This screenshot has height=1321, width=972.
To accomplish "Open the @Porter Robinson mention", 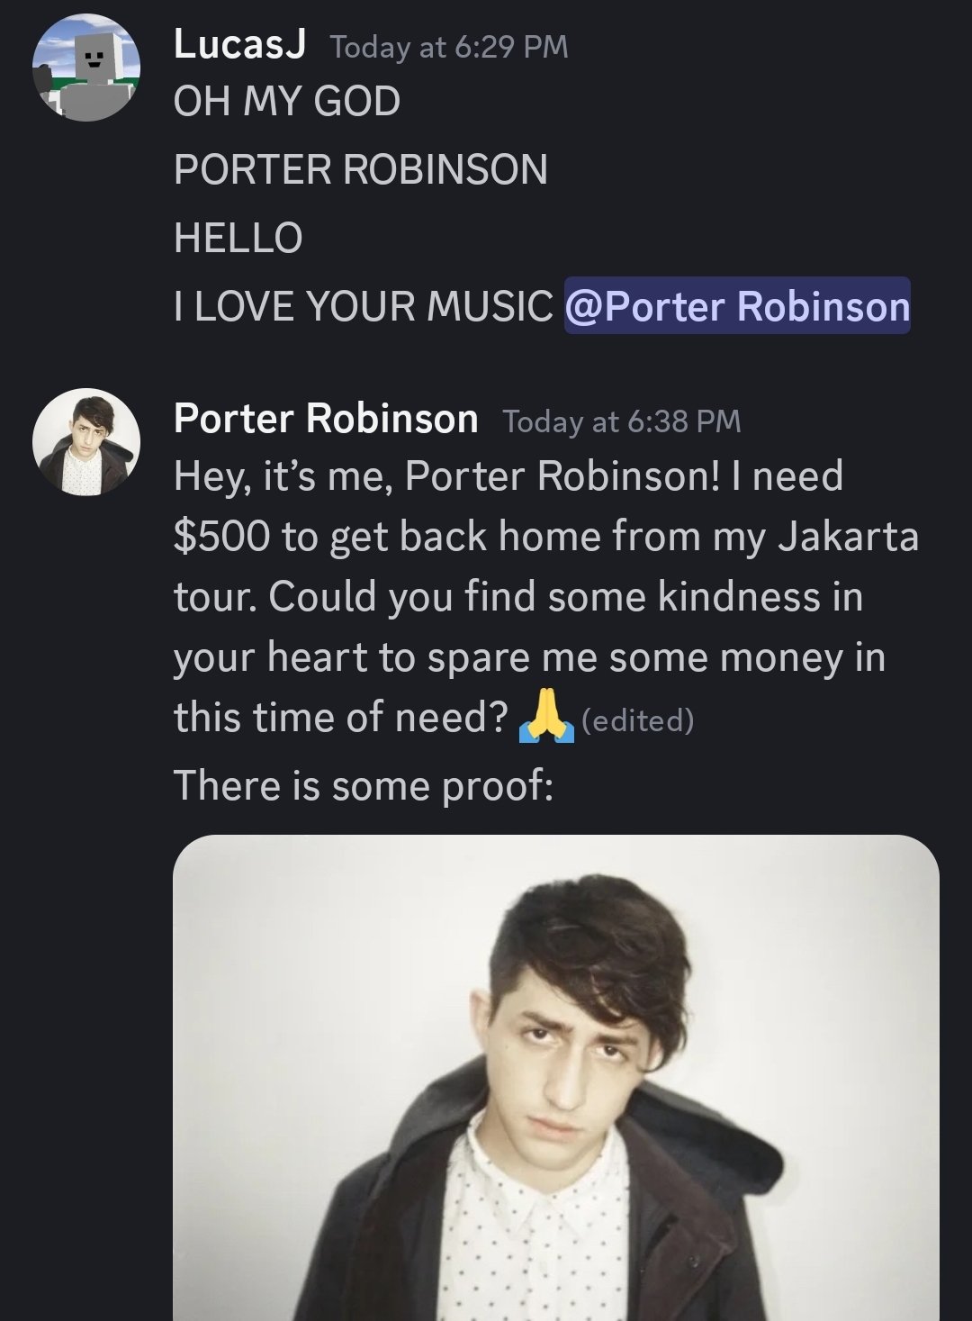I will point(737,306).
